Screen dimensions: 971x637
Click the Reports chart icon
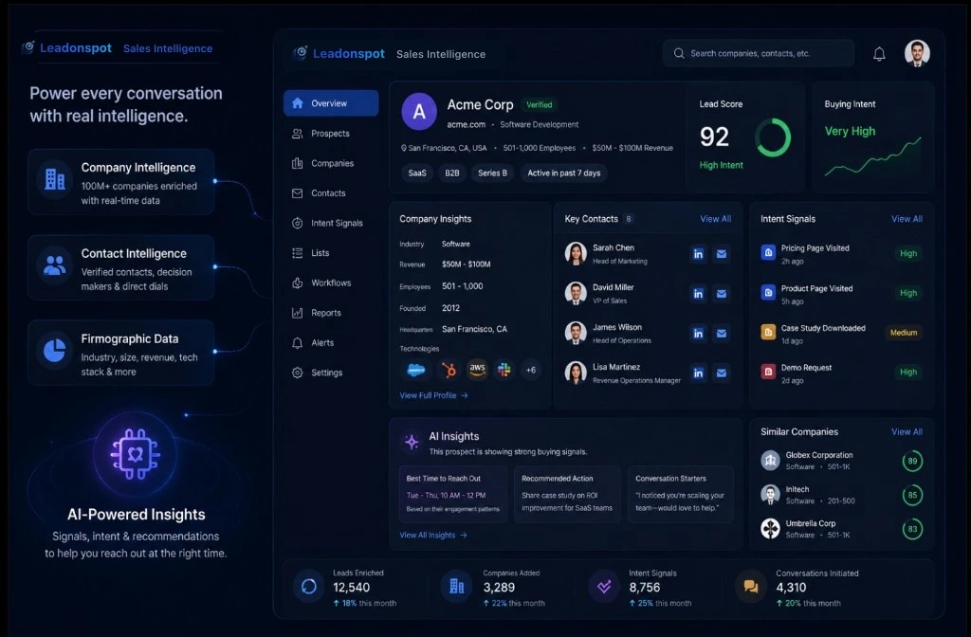[x=297, y=313]
